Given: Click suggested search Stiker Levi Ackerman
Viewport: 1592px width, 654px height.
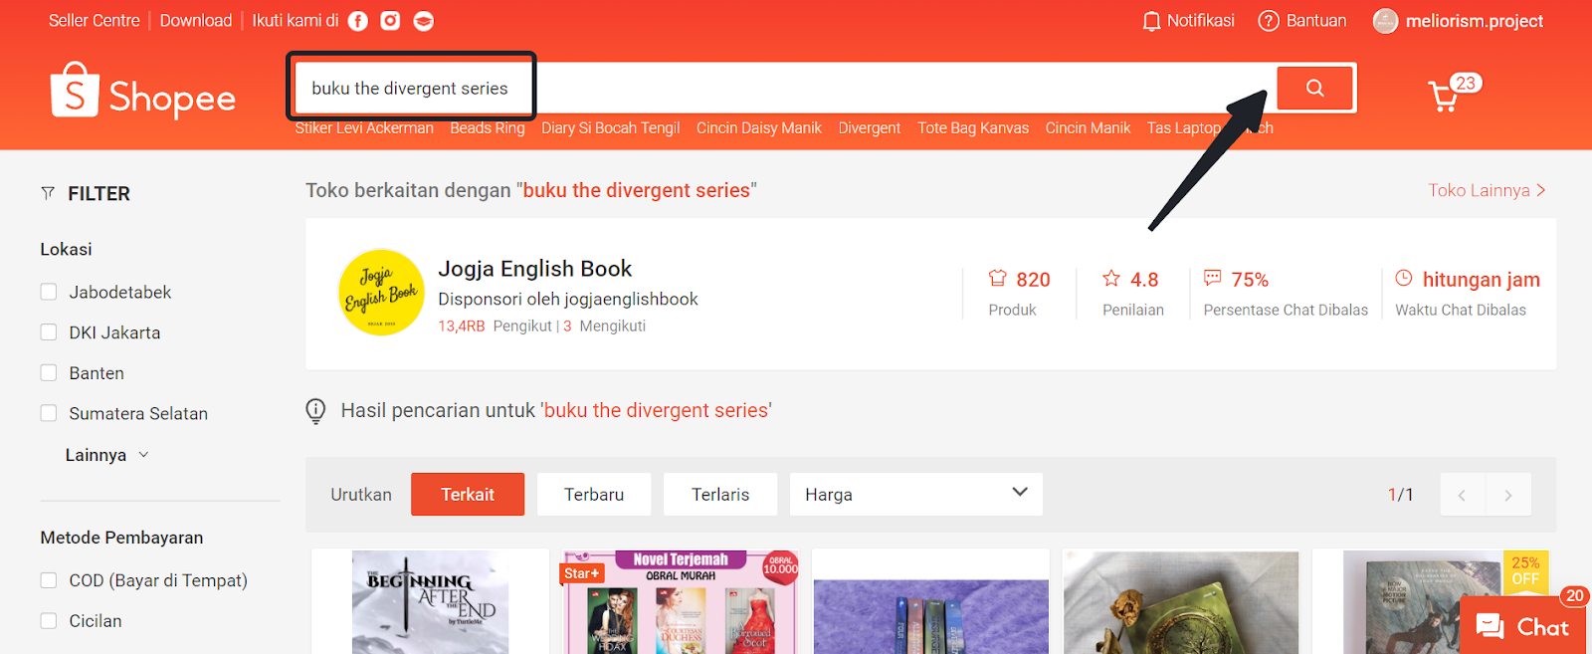Looking at the screenshot, I should click(364, 128).
